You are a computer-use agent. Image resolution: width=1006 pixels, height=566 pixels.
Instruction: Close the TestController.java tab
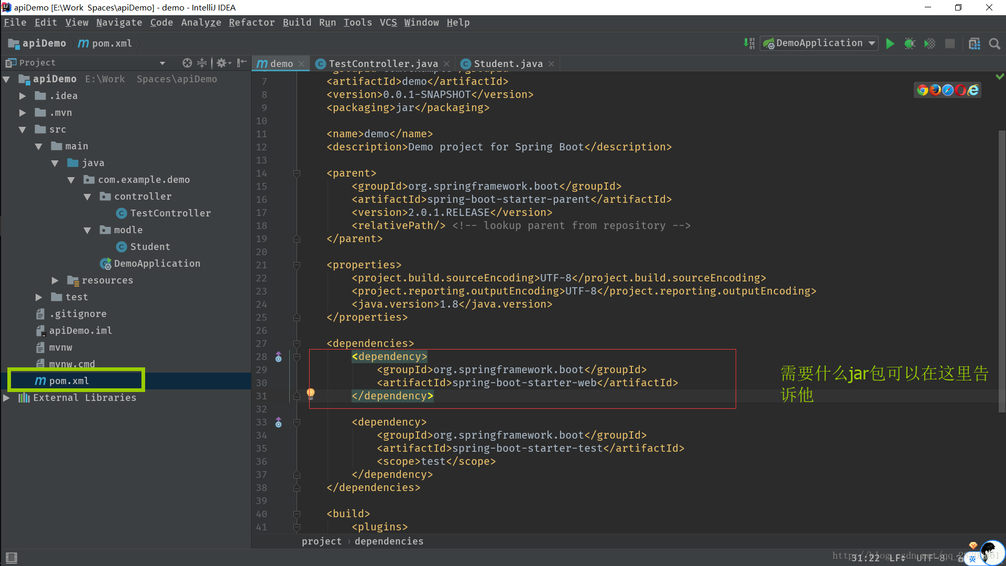click(x=446, y=64)
